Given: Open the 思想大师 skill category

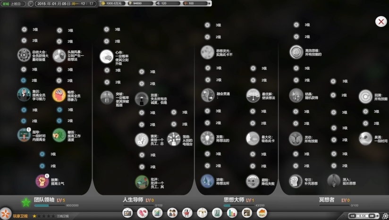Looking at the screenshot, I should (239, 200).
